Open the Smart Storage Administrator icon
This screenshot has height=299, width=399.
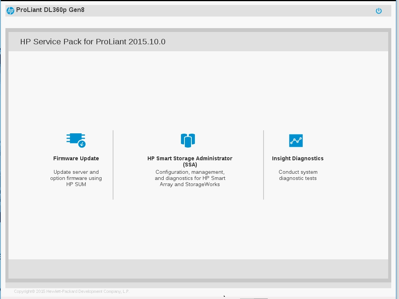pos(188,140)
